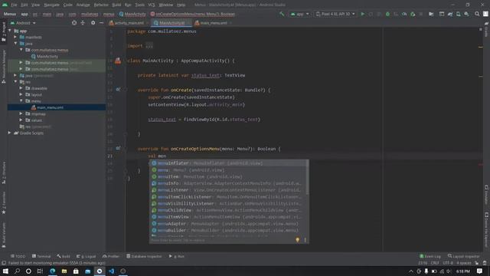Hide the Project panel with minus icon

[101, 23]
